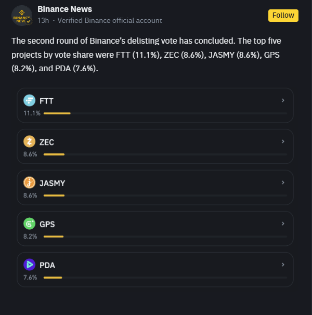
Task: Open the Binance News profile avatar
Action: click(x=22, y=16)
